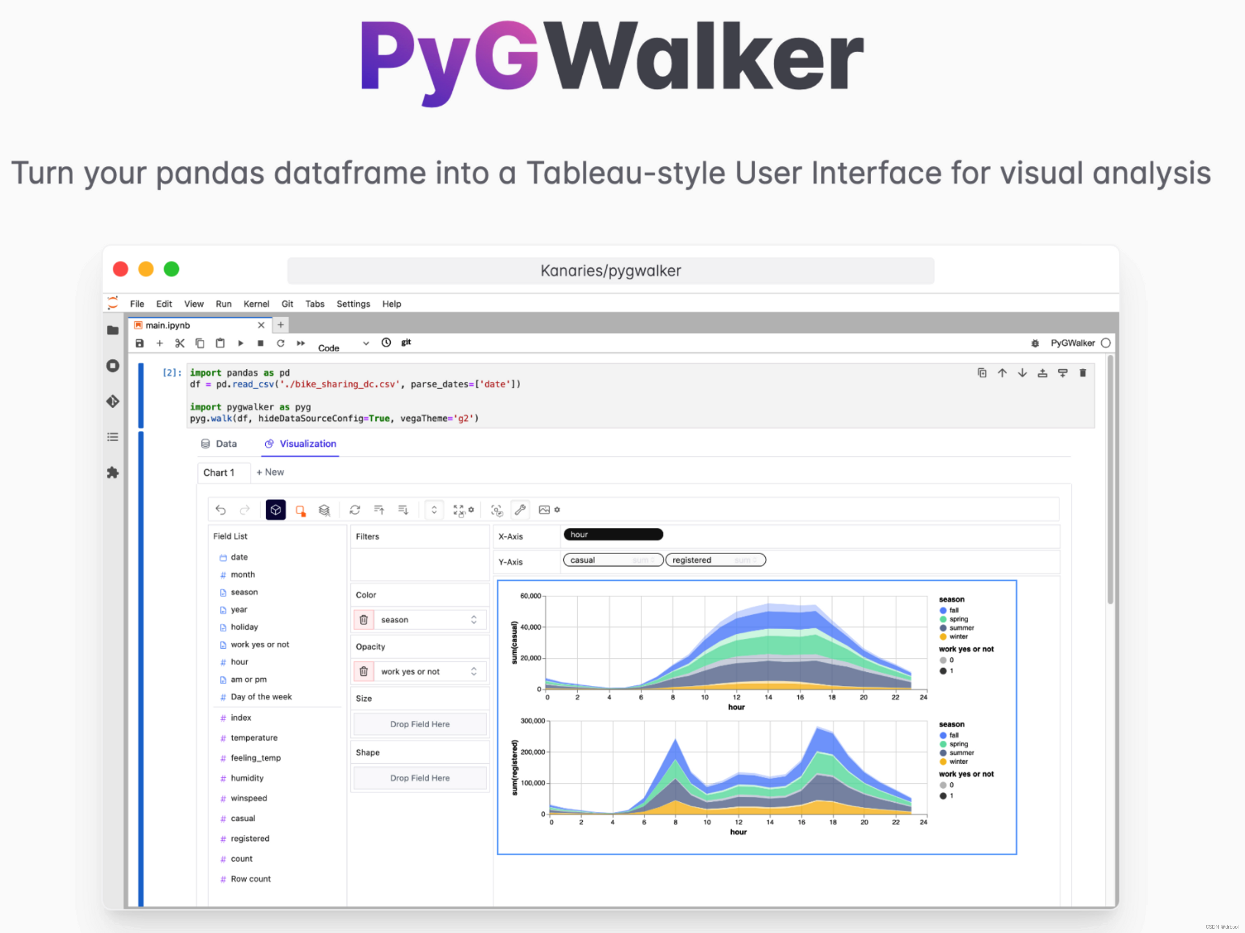Transpose axes with the swap icon
1245x933 pixels.
coord(355,510)
